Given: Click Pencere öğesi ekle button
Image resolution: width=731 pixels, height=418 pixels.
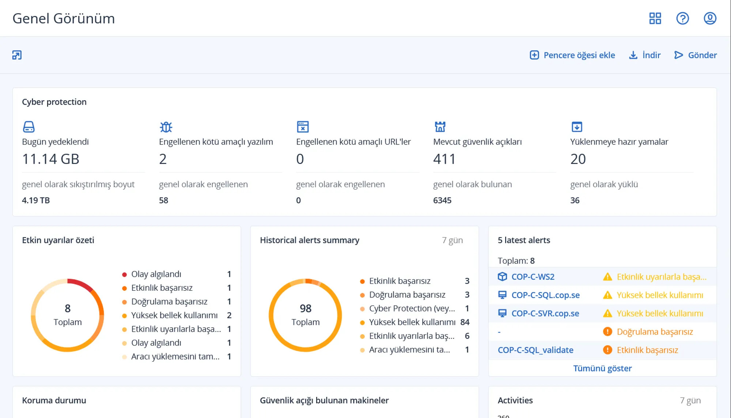Looking at the screenshot, I should [x=572, y=55].
